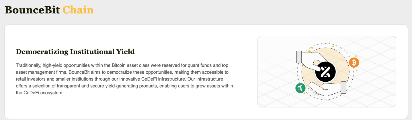This screenshot has height=120, width=412.
Task: Click the orange Bitcoin coin icon
Action: pyautogui.click(x=354, y=62)
